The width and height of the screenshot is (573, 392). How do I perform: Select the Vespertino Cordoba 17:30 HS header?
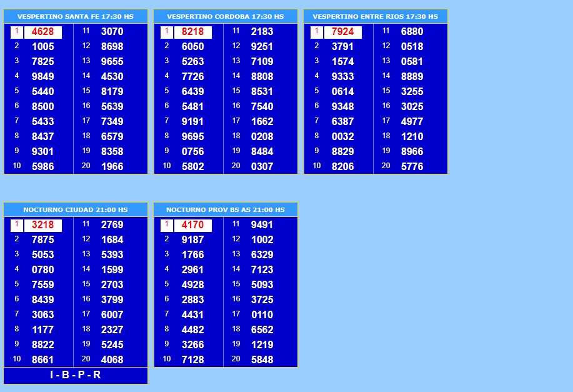point(225,16)
